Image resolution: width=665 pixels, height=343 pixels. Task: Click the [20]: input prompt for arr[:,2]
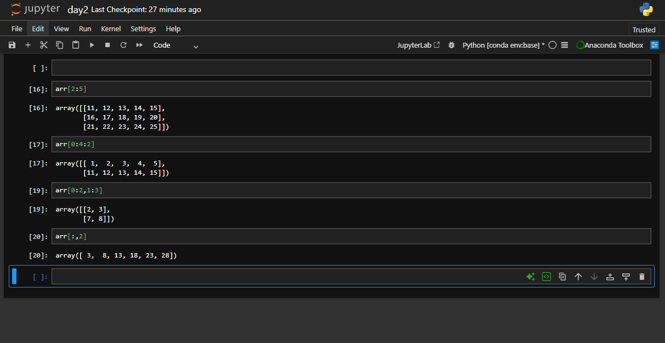(38, 237)
